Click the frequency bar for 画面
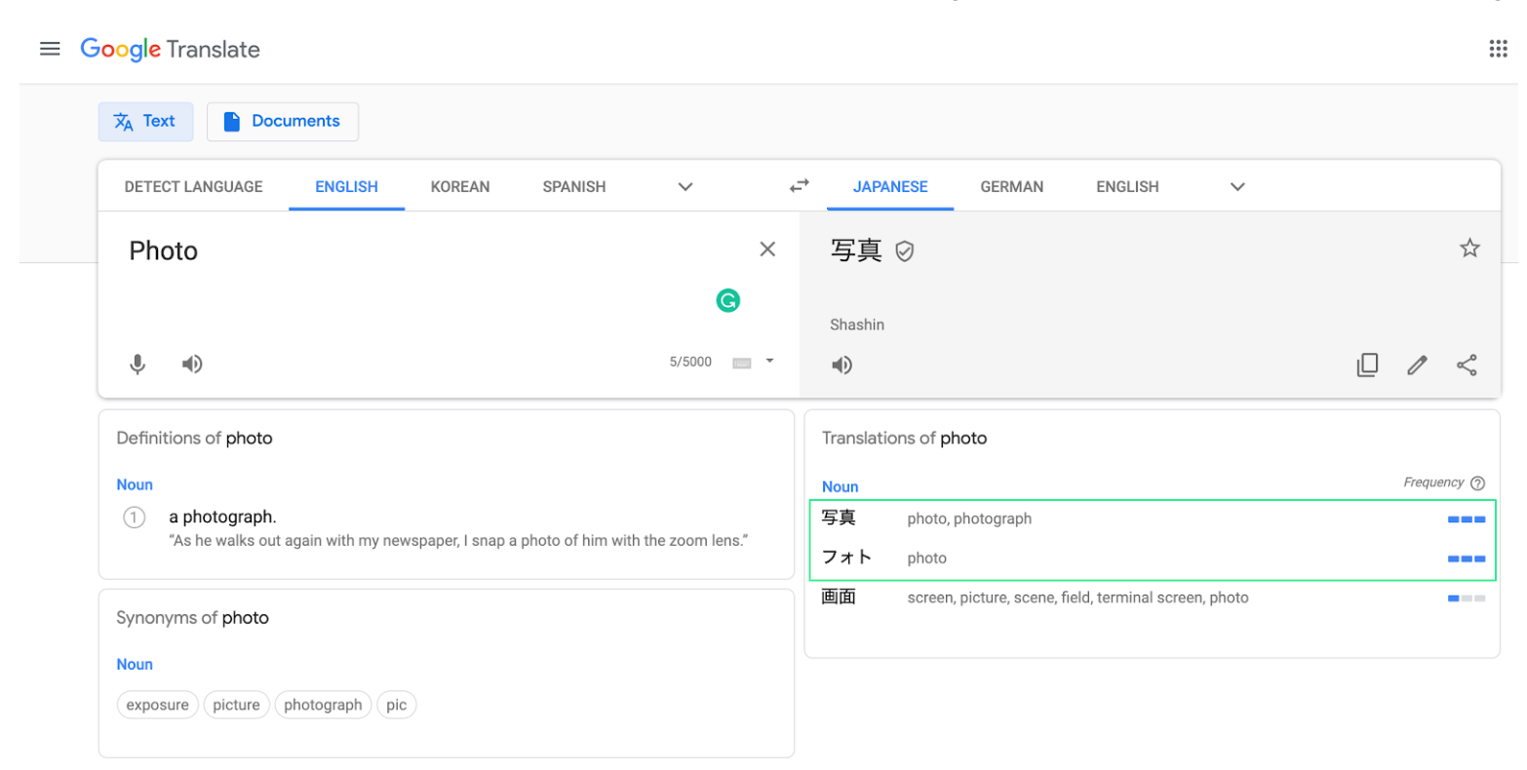The width and height of the screenshot is (1527, 770). coord(1467,598)
